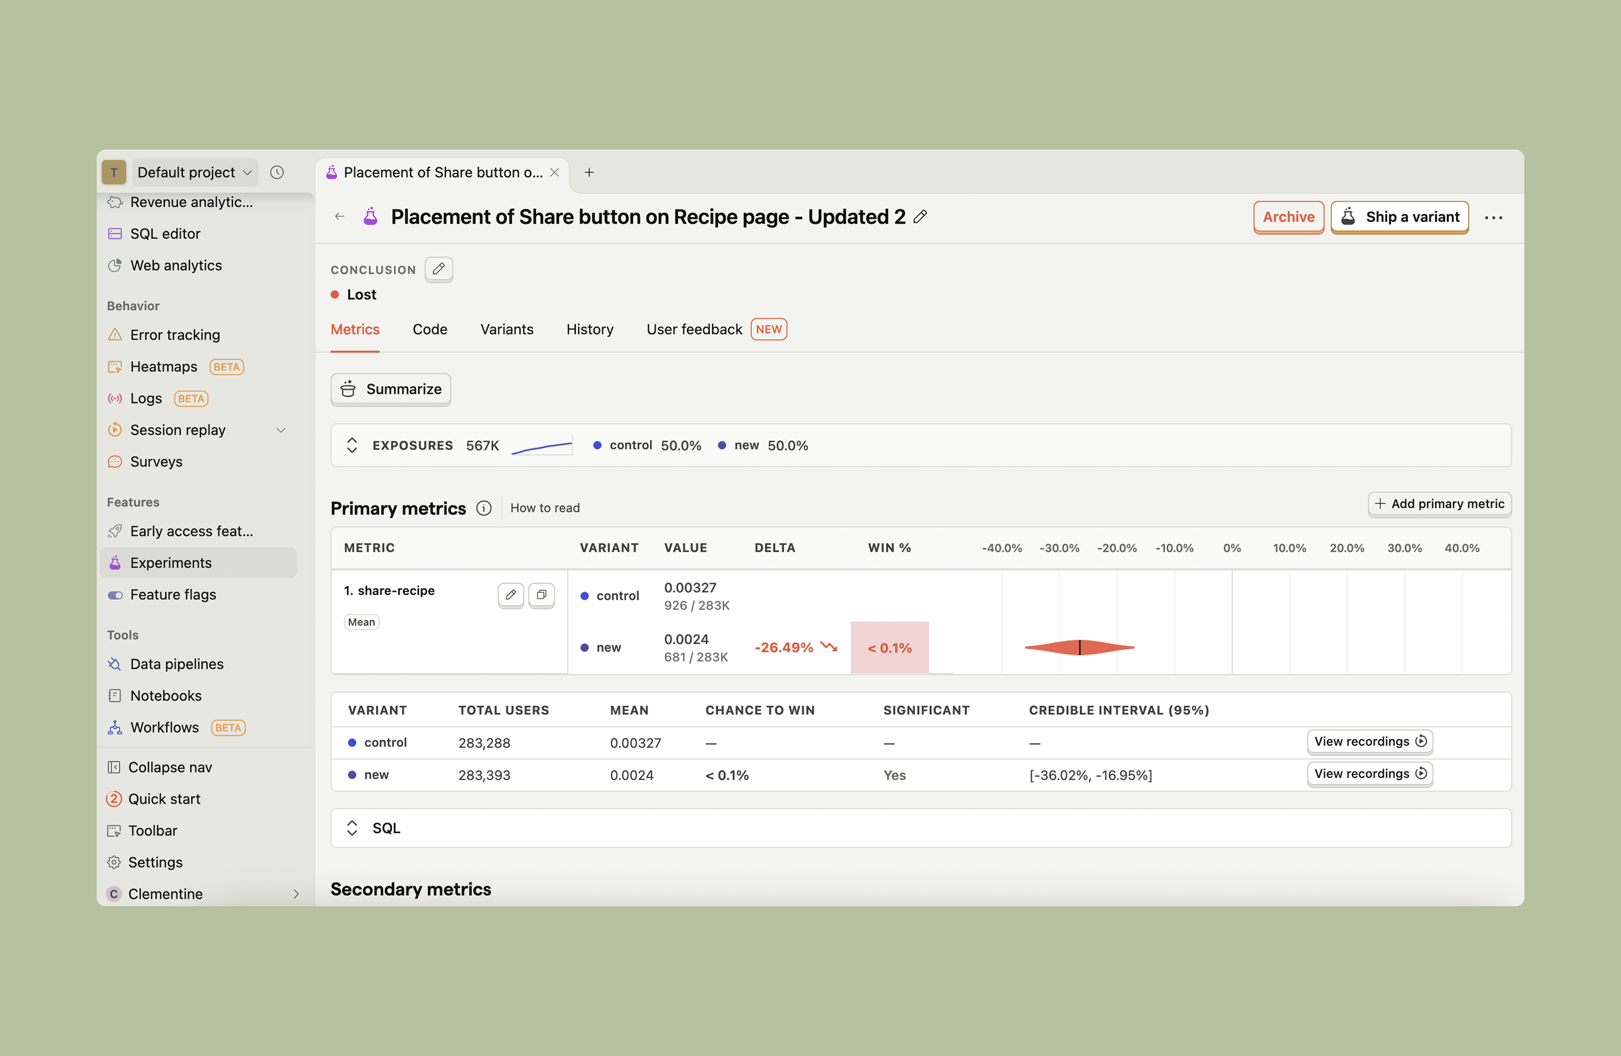Switch to the User feedback tab
Viewport: 1621px width, 1056px height.
(x=716, y=330)
